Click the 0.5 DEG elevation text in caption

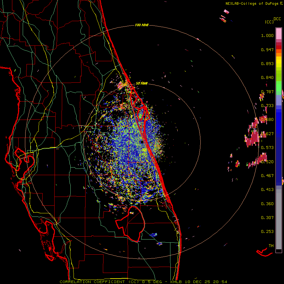click(152, 282)
